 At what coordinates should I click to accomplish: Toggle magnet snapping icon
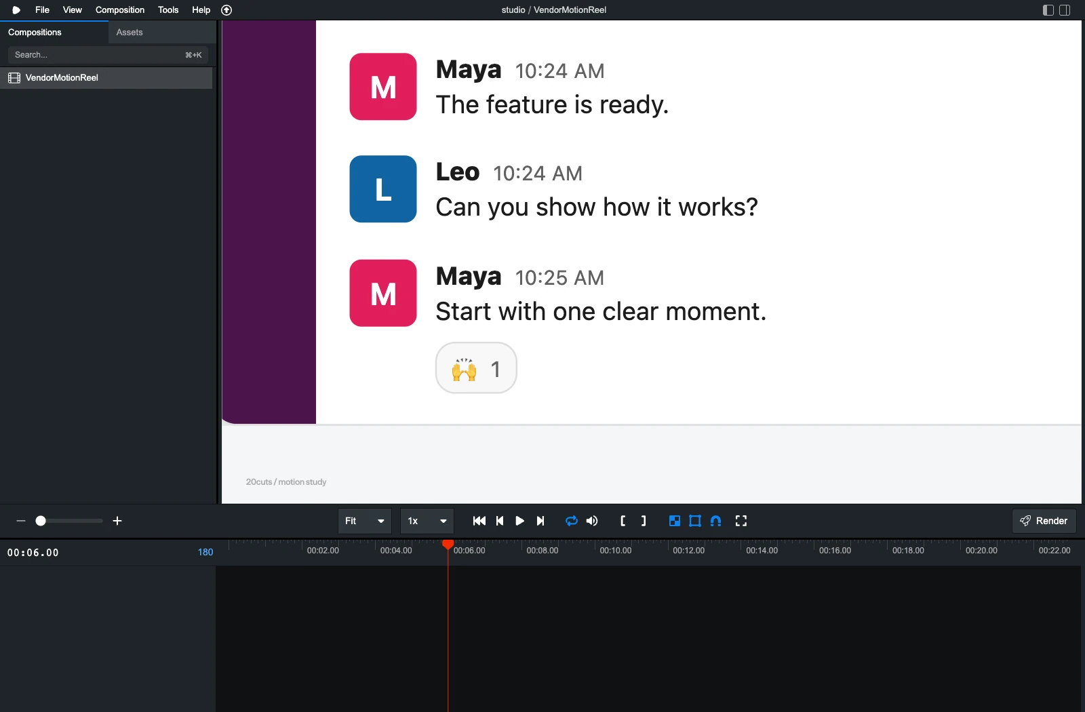pos(715,521)
